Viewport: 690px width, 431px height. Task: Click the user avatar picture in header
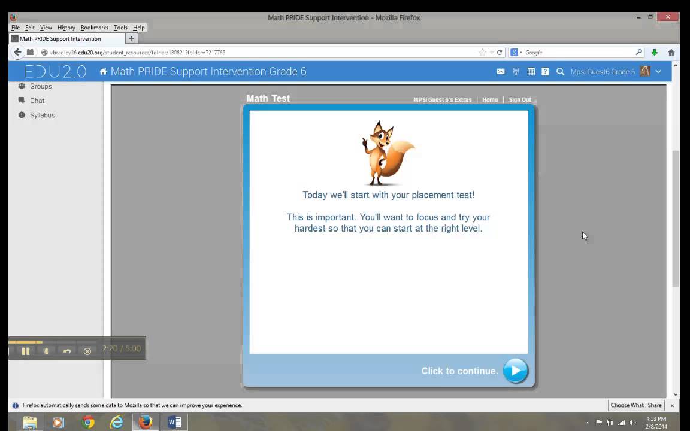[645, 71]
